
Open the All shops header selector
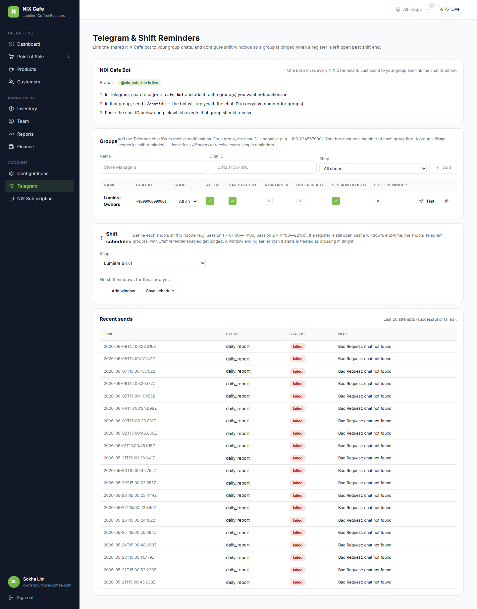click(412, 10)
